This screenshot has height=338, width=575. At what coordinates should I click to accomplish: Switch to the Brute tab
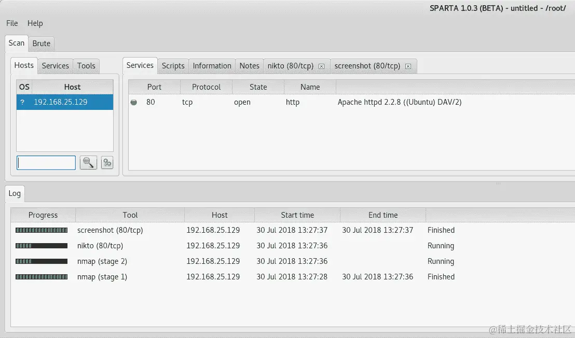click(42, 44)
